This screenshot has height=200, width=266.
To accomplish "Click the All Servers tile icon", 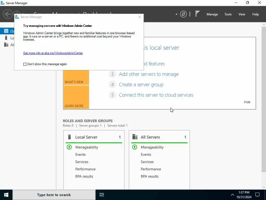I will tap(135, 137).
